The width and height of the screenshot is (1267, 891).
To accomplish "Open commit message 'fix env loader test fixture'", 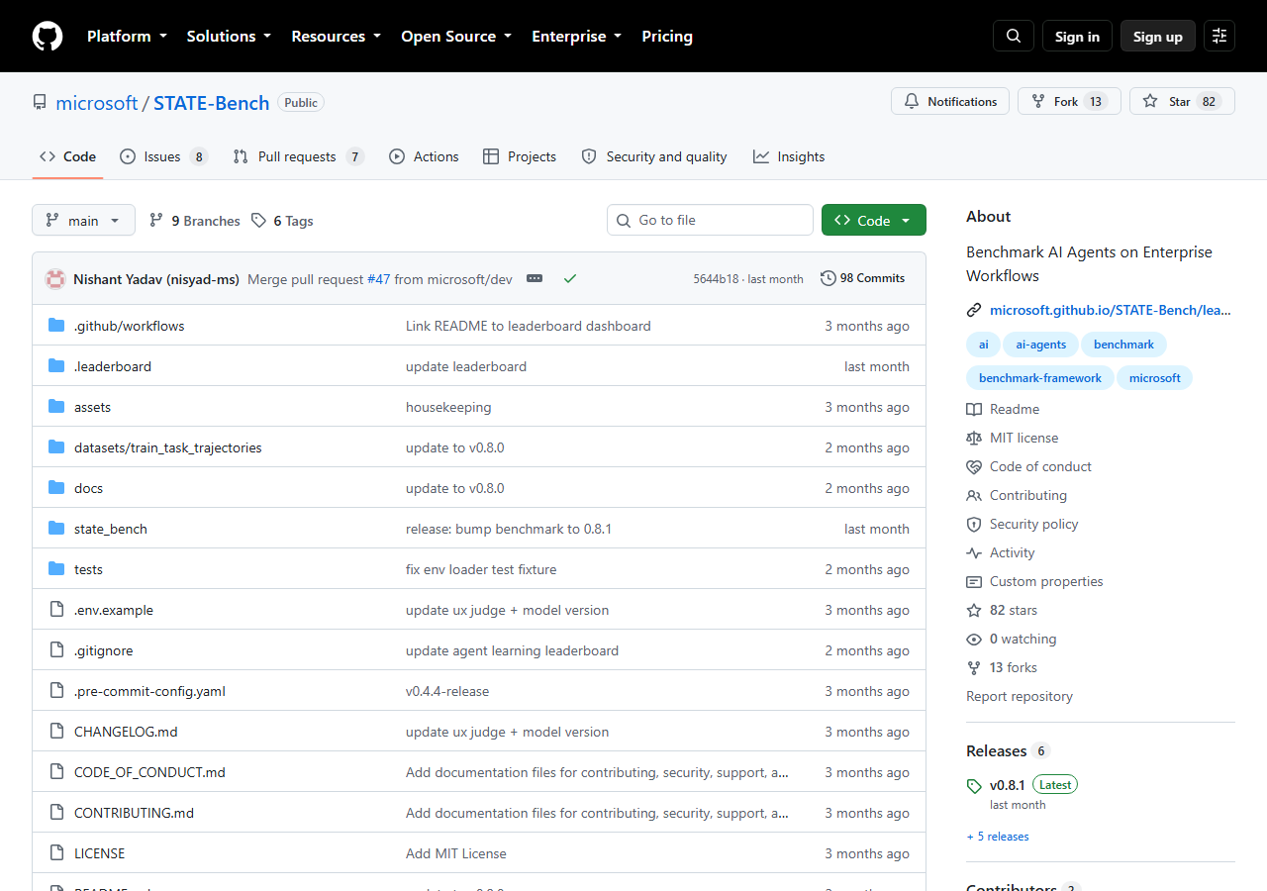I will point(481,569).
